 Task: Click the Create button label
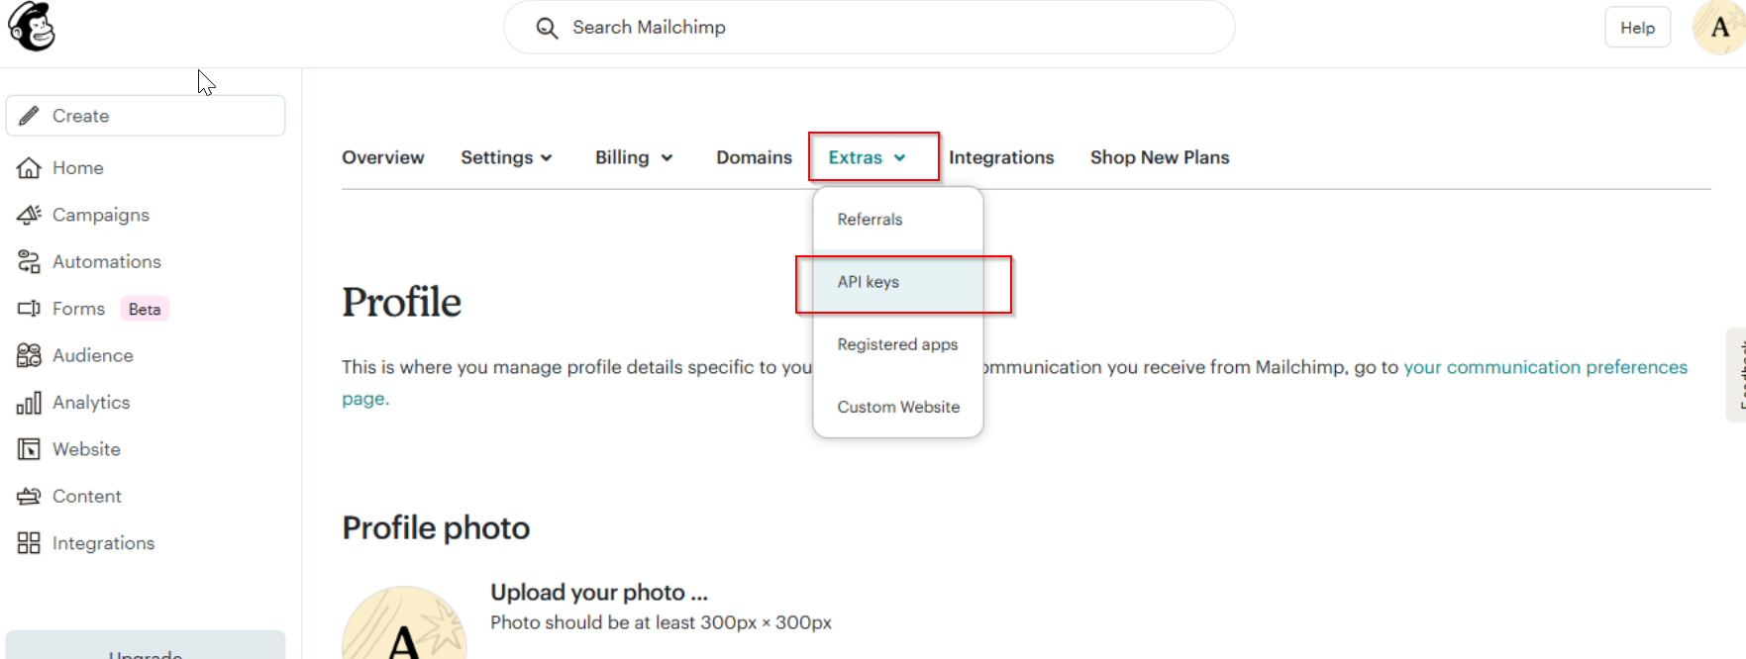pyautogui.click(x=80, y=116)
